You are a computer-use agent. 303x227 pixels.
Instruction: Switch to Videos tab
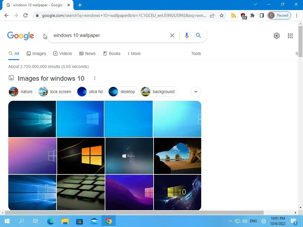tap(63, 53)
